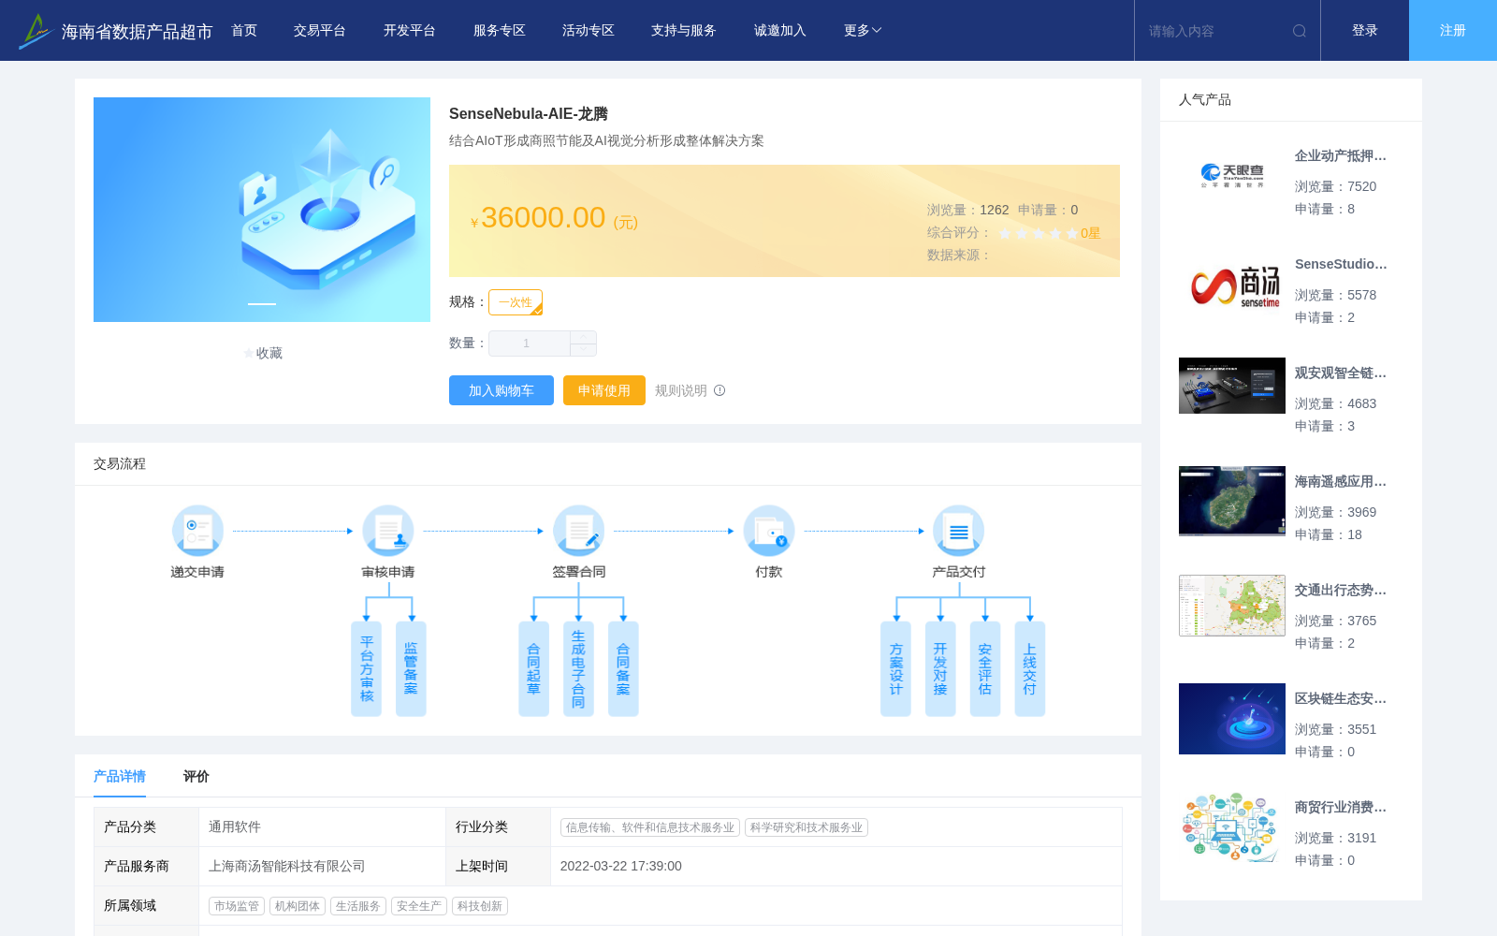The height and width of the screenshot is (936, 1497).
Task: Expand the 更多 navigation dropdown
Action: pyautogui.click(x=863, y=31)
